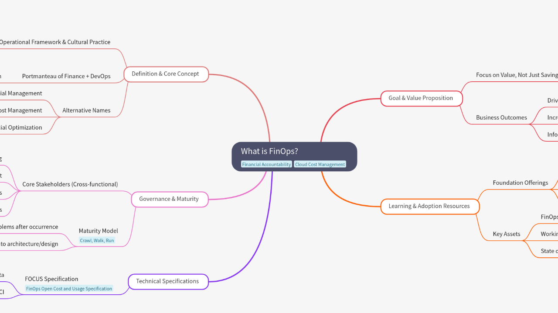Expand the 'Alternative Names' node
The image size is (558, 313).
coord(86,110)
